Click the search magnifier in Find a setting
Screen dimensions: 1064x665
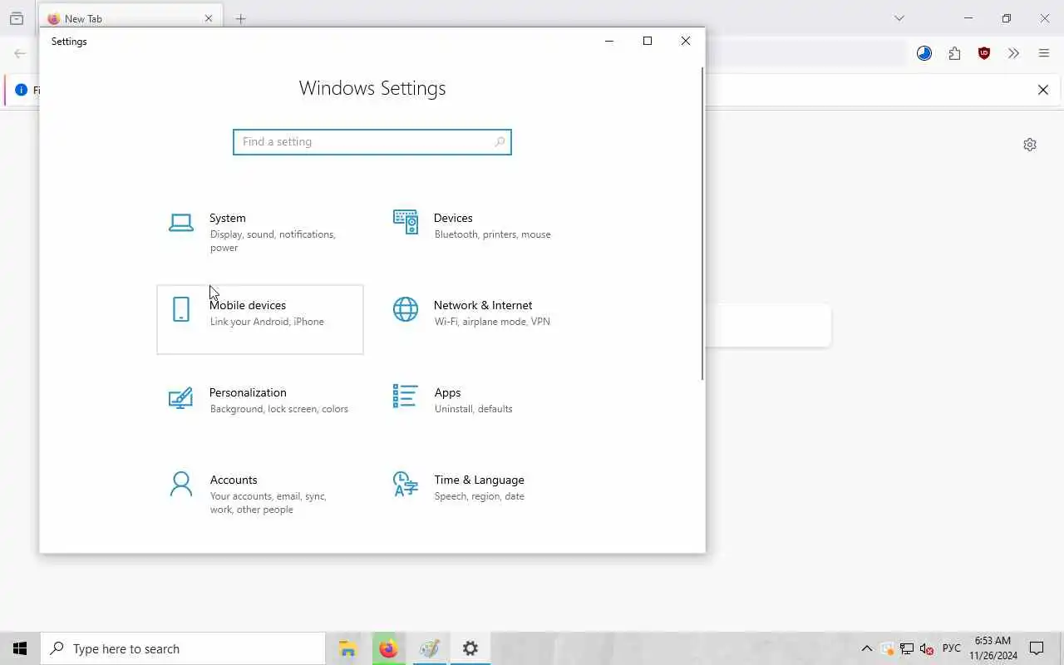(500, 142)
